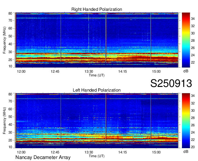198x161 pixels.
Task: Click the "Left Handed Polarization" plot title
Action: click(97, 90)
